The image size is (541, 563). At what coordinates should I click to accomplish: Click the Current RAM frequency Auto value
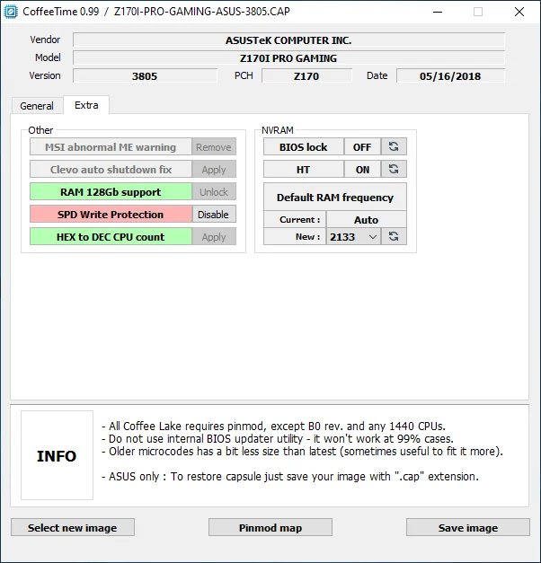(367, 219)
